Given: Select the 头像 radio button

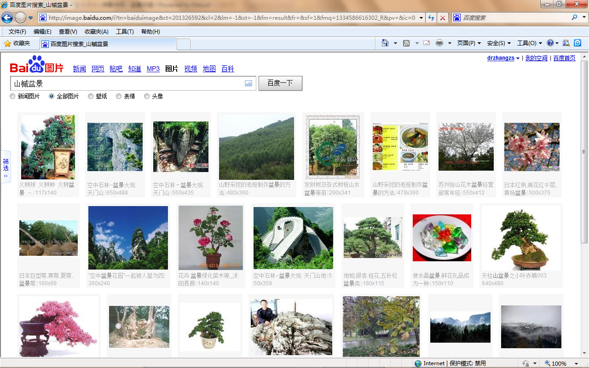Looking at the screenshot, I should pyautogui.click(x=147, y=96).
